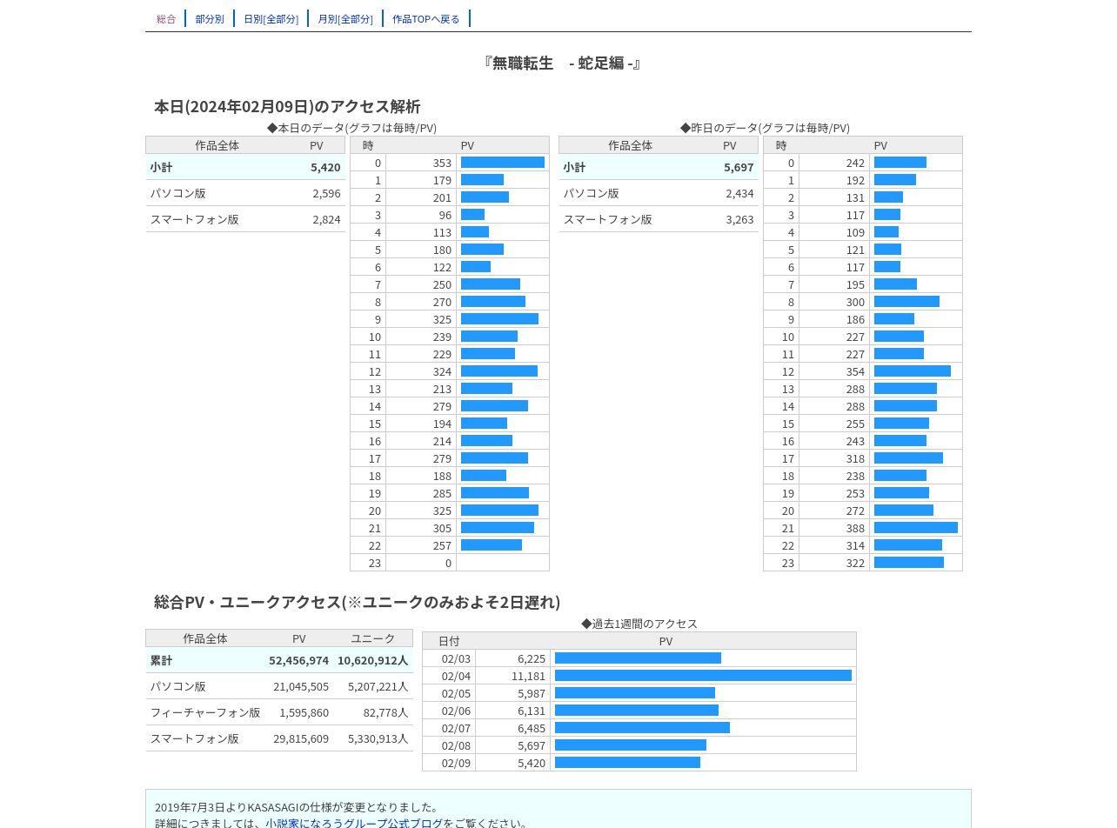
Task: Click the スマートフォン版 unique count 5,330,913人
Action: (x=378, y=738)
